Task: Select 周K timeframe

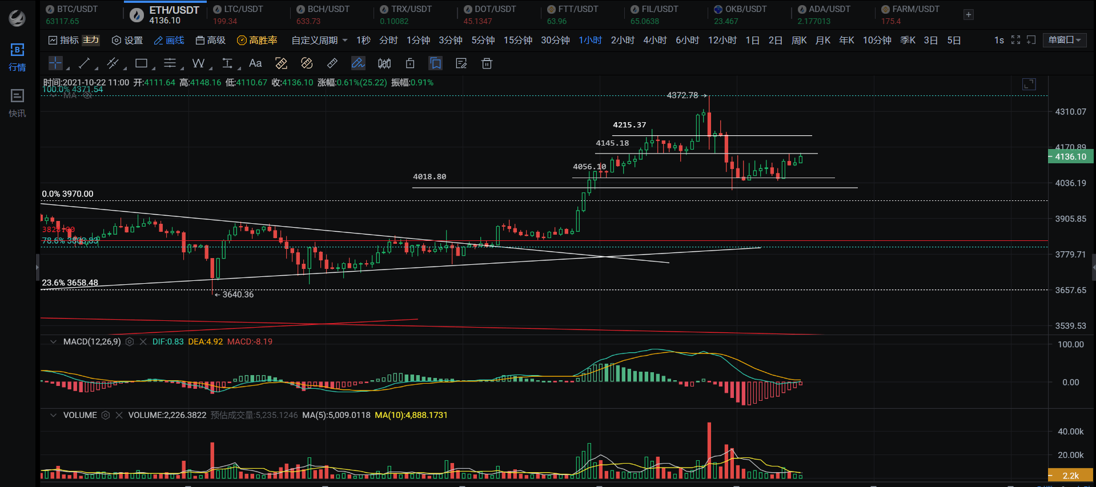Action: [799, 40]
